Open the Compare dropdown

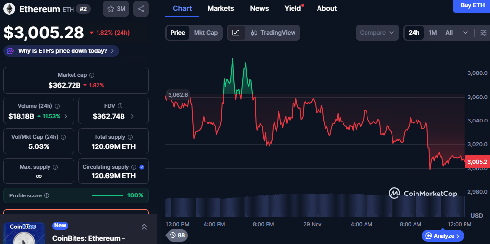click(x=377, y=33)
